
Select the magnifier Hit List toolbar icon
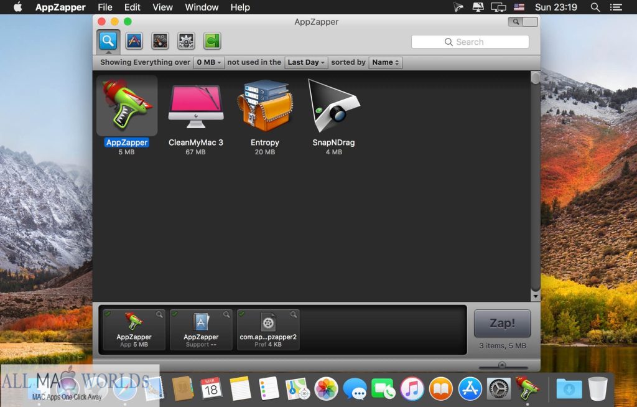(x=108, y=40)
